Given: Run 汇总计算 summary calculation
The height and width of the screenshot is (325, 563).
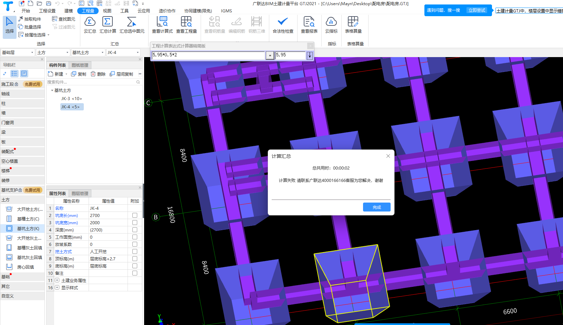Looking at the screenshot, I should click(x=108, y=25).
